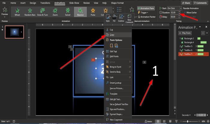Image resolution: width=210 pixels, height=124 pixels.
Task: Apply the Pulse emphasis animation
Action: tap(93, 13)
